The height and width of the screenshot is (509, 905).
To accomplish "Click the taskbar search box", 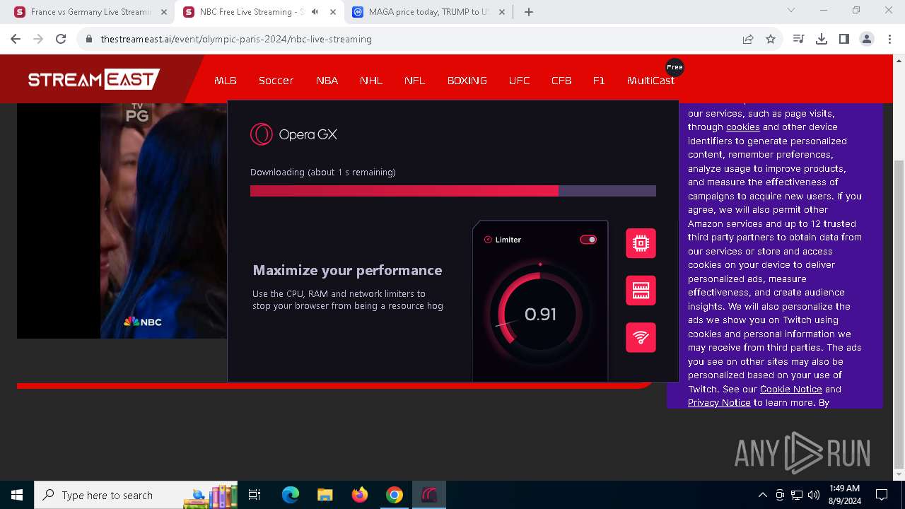I will point(136,495).
